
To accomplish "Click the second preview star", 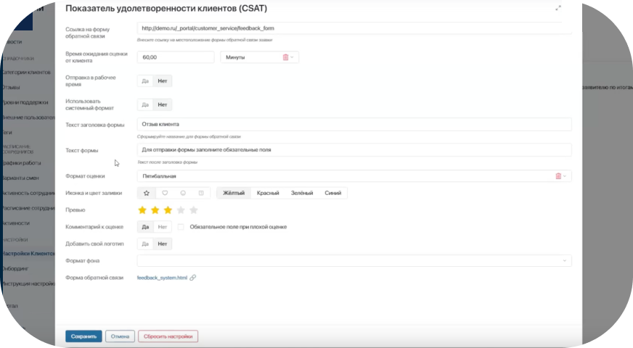I will pyautogui.click(x=155, y=210).
